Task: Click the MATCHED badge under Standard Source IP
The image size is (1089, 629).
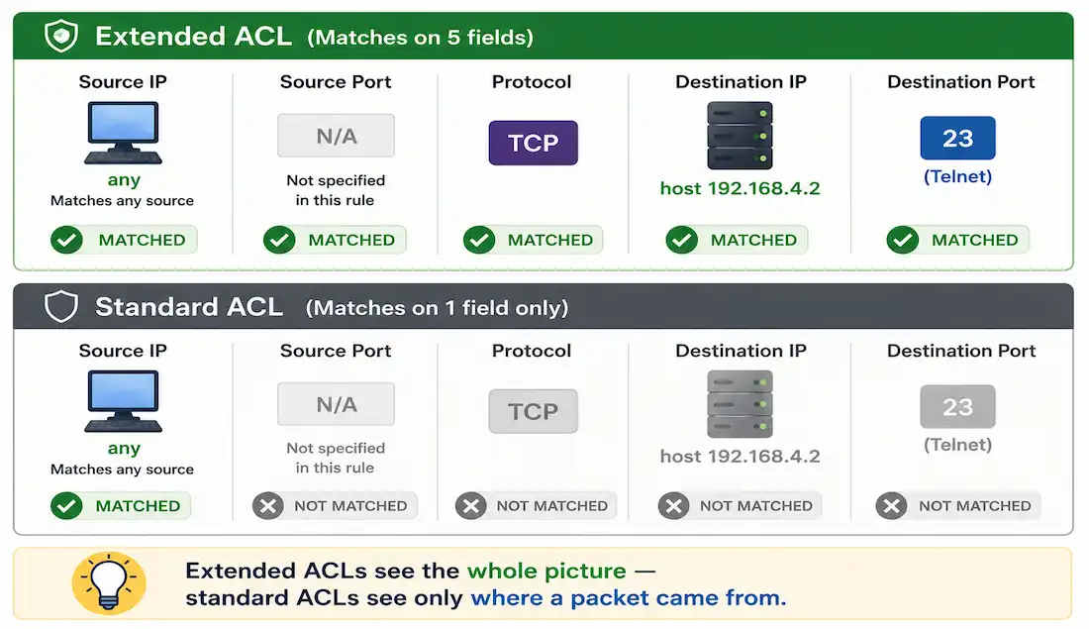Action: (x=121, y=506)
